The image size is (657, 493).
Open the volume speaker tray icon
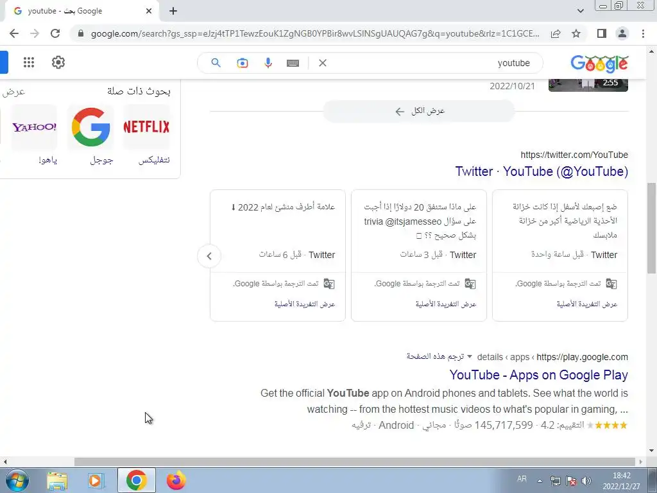click(x=586, y=481)
